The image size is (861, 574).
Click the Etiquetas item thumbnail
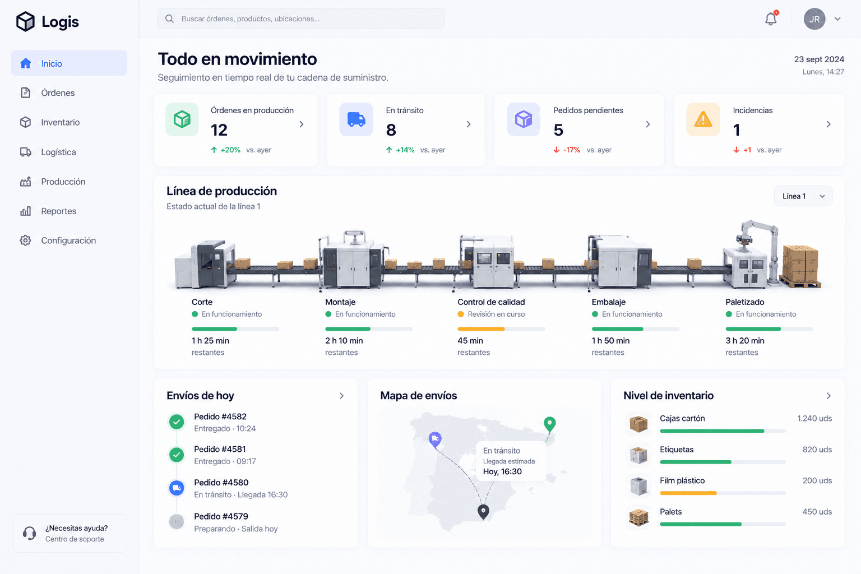tap(638, 455)
